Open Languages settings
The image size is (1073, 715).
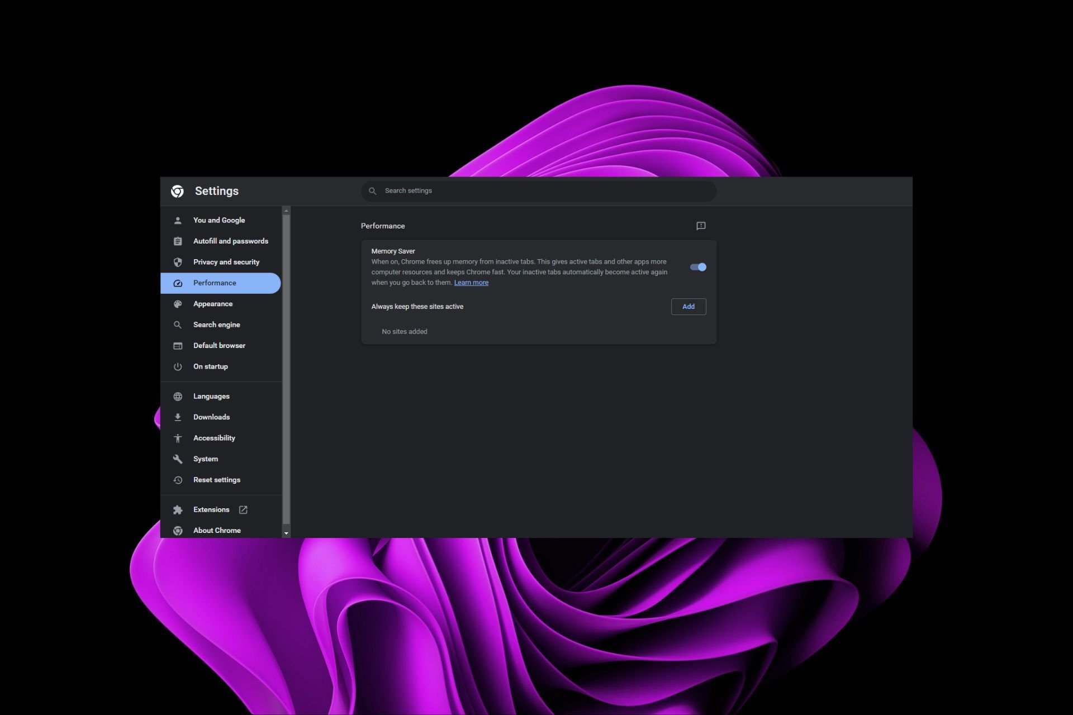click(221, 396)
